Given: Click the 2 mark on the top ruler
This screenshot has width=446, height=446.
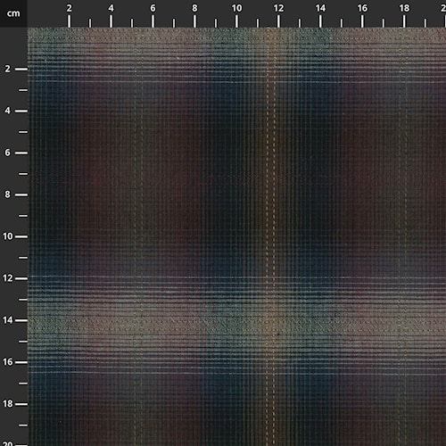Looking at the screenshot, I should 69,8.
